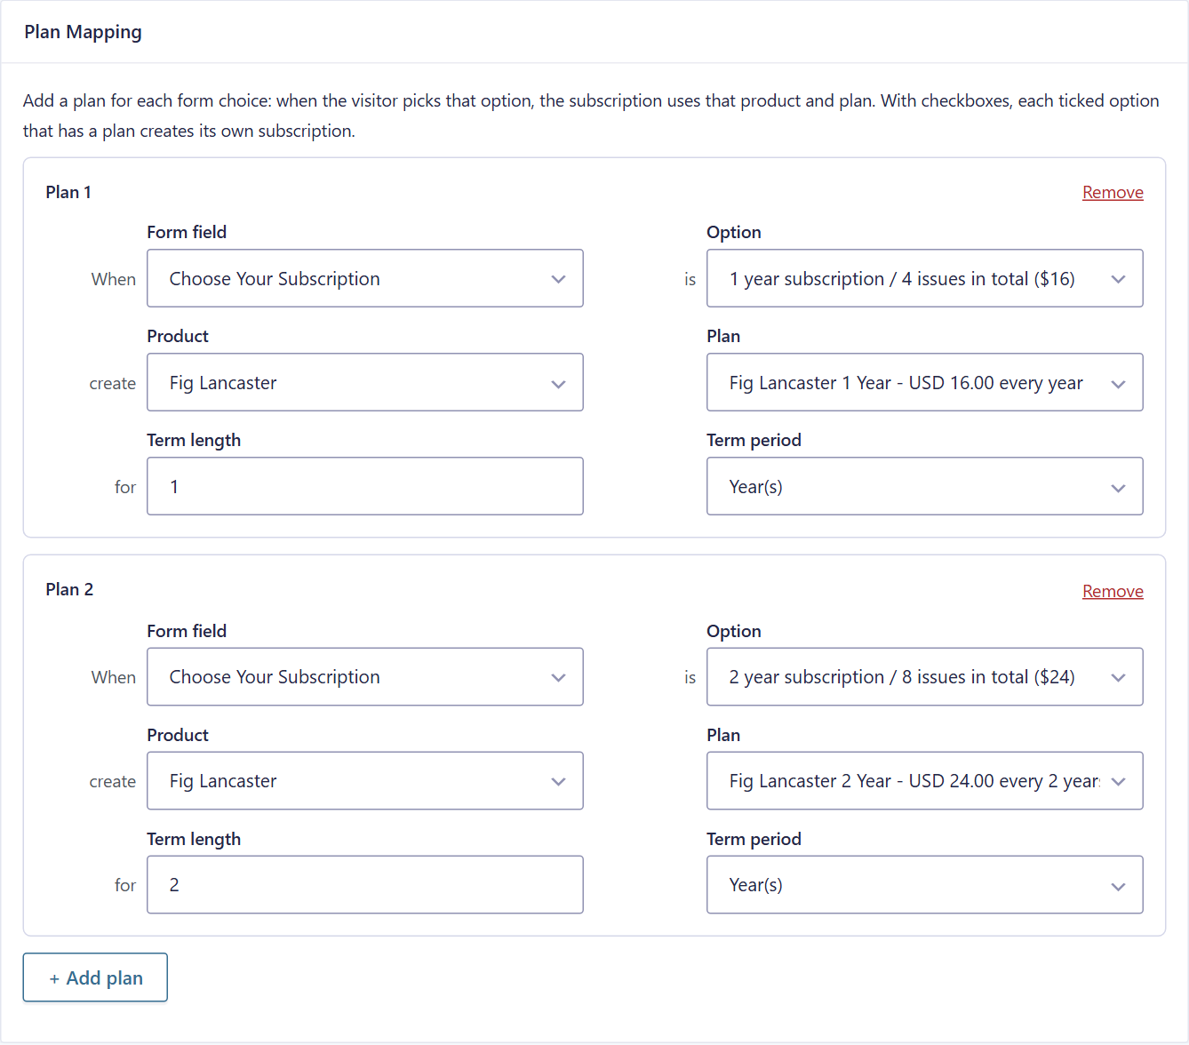Click the Term length label in Plan 1
The image size is (1189, 1045).
pos(194,440)
